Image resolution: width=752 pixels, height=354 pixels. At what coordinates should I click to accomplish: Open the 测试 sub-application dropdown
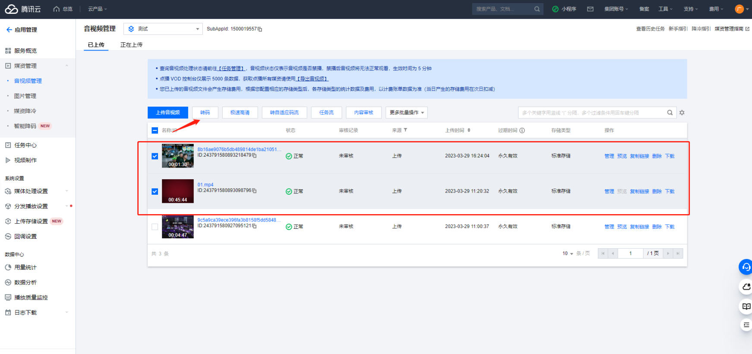pos(163,29)
